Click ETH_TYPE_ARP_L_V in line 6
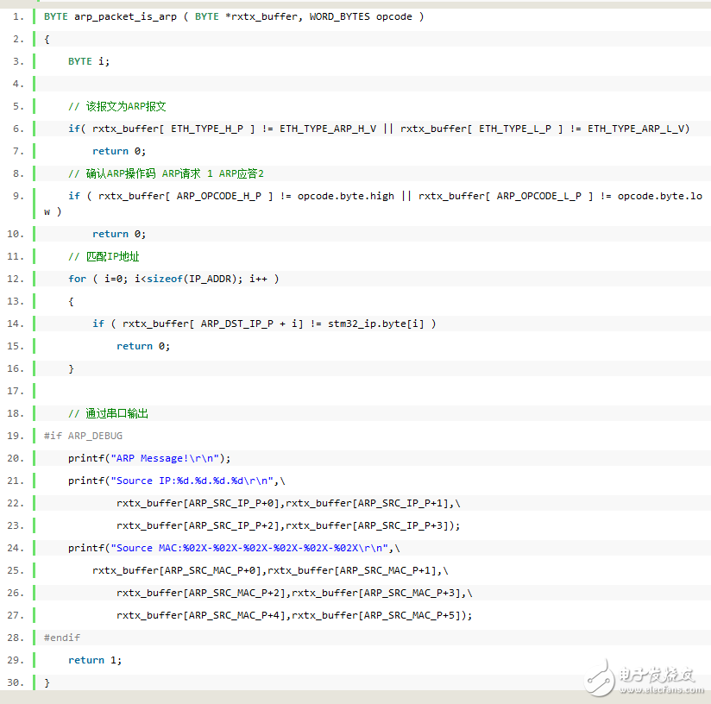This screenshot has width=711, height=704. [x=636, y=129]
